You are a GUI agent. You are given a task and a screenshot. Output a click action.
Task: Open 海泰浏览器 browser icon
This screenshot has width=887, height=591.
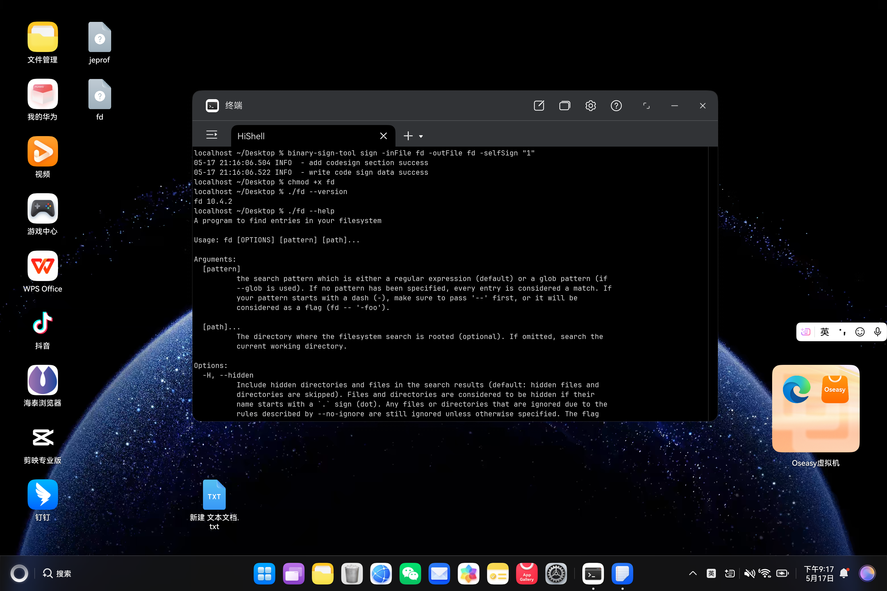pos(43,386)
